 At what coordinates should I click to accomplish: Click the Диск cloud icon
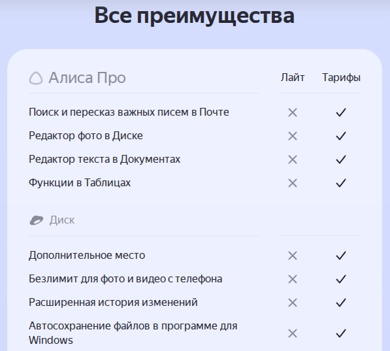(x=37, y=220)
